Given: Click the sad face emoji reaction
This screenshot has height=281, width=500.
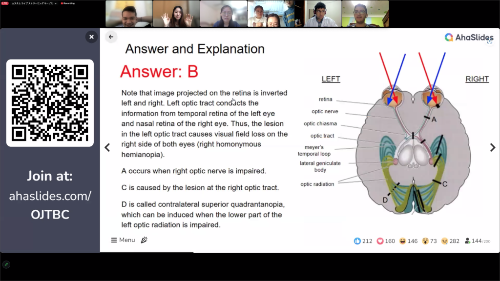Looking at the screenshot, I should point(445,241).
